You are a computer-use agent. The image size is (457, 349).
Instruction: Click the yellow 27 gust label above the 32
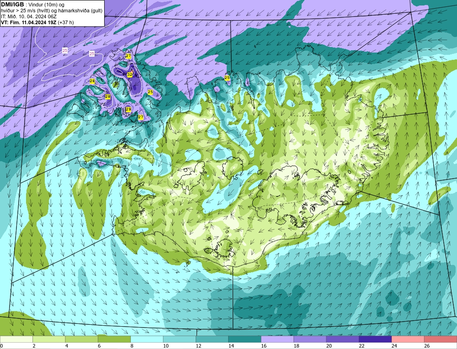point(128,56)
